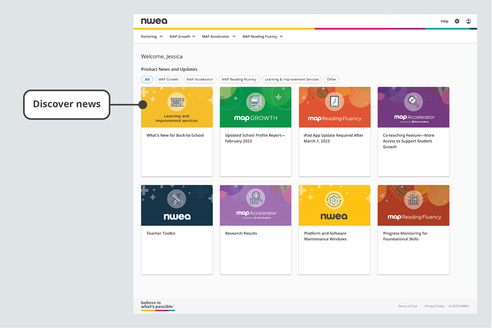Open the MAP Reading Fluency navigation dropdown
492x328 pixels.
pos(262,37)
